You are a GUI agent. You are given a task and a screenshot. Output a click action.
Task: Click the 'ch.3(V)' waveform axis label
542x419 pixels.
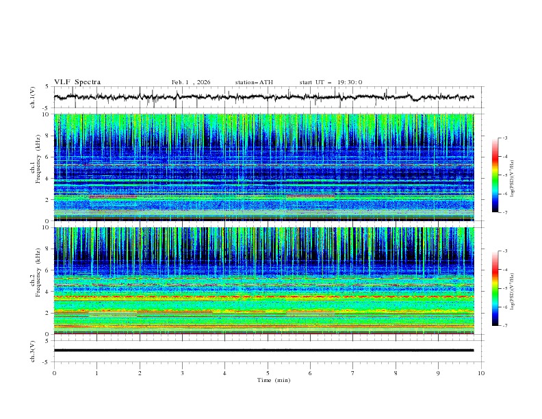point(33,351)
